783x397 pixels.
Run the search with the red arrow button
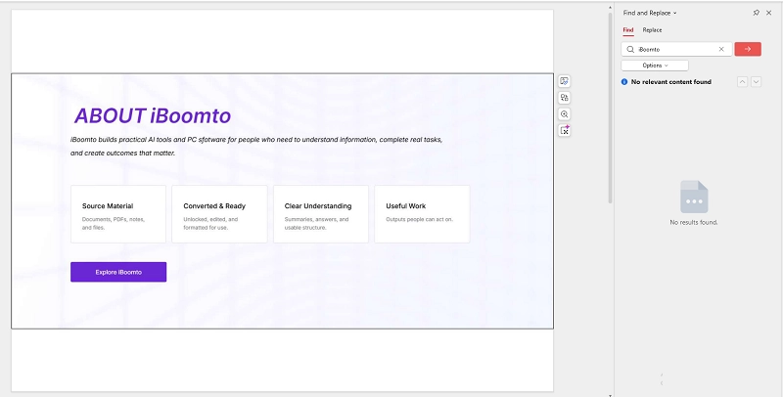748,49
